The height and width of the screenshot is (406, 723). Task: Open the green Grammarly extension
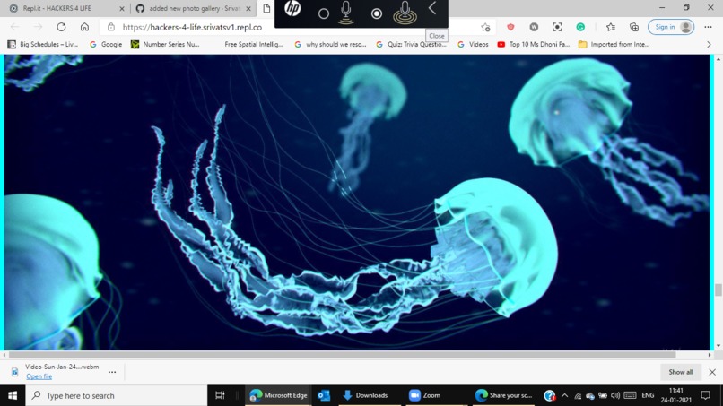click(x=580, y=27)
